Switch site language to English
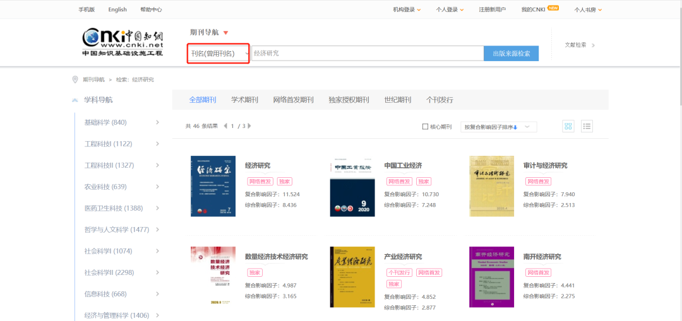 point(117,9)
